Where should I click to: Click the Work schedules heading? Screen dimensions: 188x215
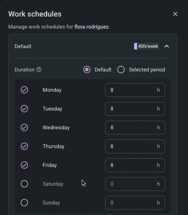(x=35, y=14)
